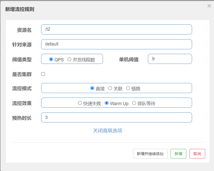
Task: Select 直接 flow control mode
Action: [x=92, y=88]
